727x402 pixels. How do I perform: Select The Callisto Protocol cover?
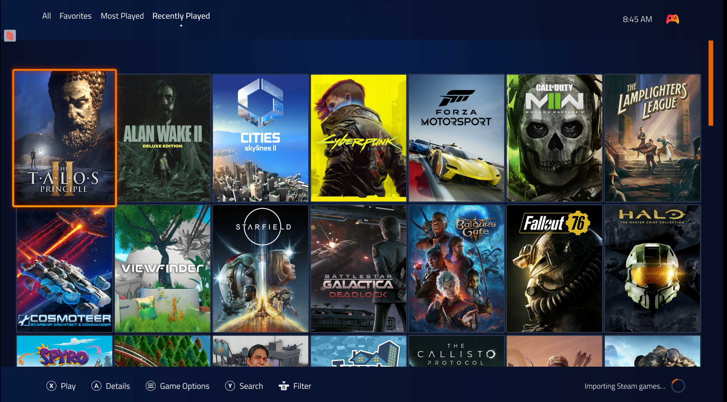(457, 351)
